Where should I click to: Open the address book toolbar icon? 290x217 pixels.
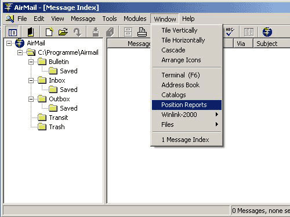coord(31,32)
